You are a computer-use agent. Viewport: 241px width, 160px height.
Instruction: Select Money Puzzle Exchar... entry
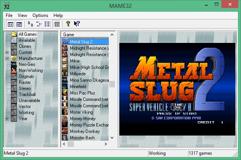tap(89, 125)
